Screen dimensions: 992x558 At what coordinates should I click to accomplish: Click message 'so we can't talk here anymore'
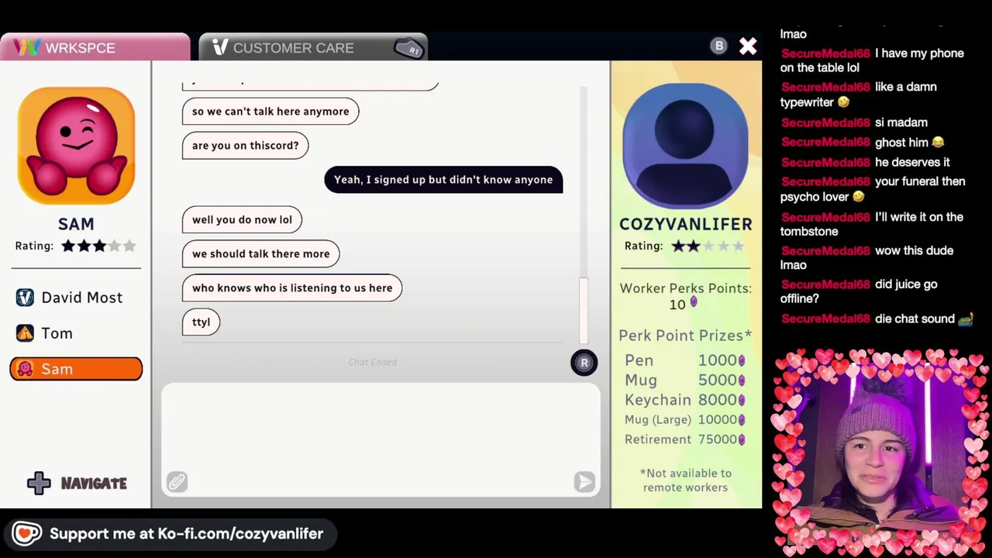tap(270, 112)
